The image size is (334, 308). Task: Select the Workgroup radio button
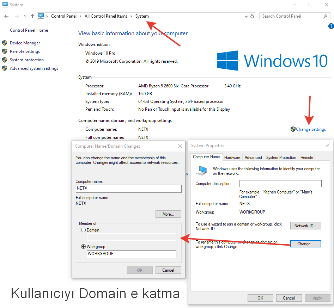click(83, 247)
